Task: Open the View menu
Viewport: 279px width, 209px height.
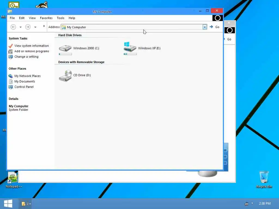Action: (32, 18)
